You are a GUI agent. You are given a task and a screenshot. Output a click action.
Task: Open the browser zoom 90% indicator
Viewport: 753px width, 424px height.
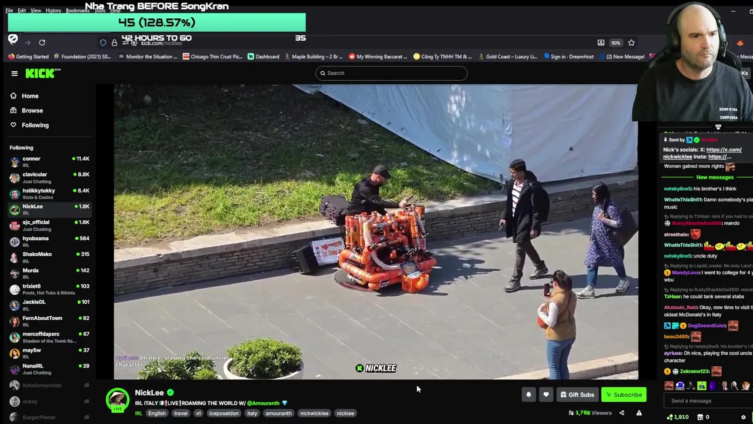(615, 42)
